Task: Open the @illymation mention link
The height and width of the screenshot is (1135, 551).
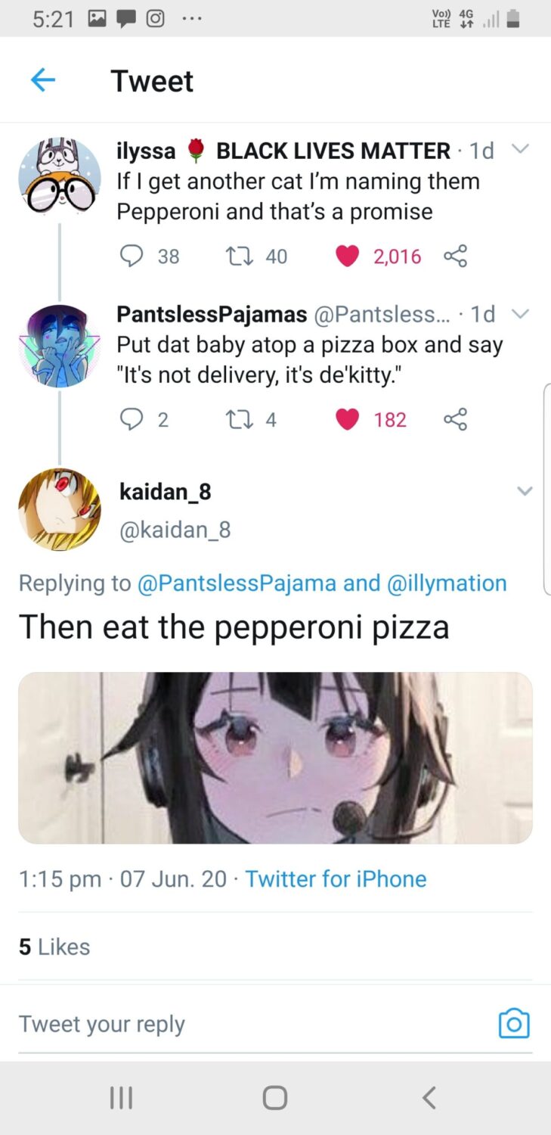Action: pyautogui.click(x=447, y=583)
